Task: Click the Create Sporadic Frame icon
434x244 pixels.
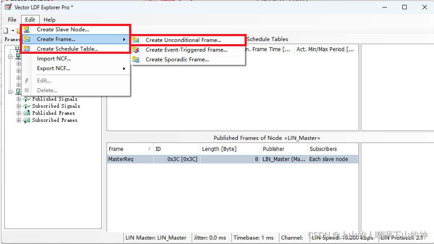Action: 136,59
